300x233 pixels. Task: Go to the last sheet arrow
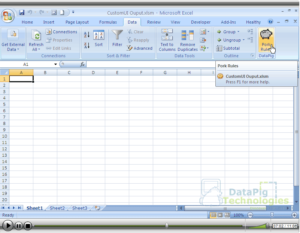coord(19,208)
